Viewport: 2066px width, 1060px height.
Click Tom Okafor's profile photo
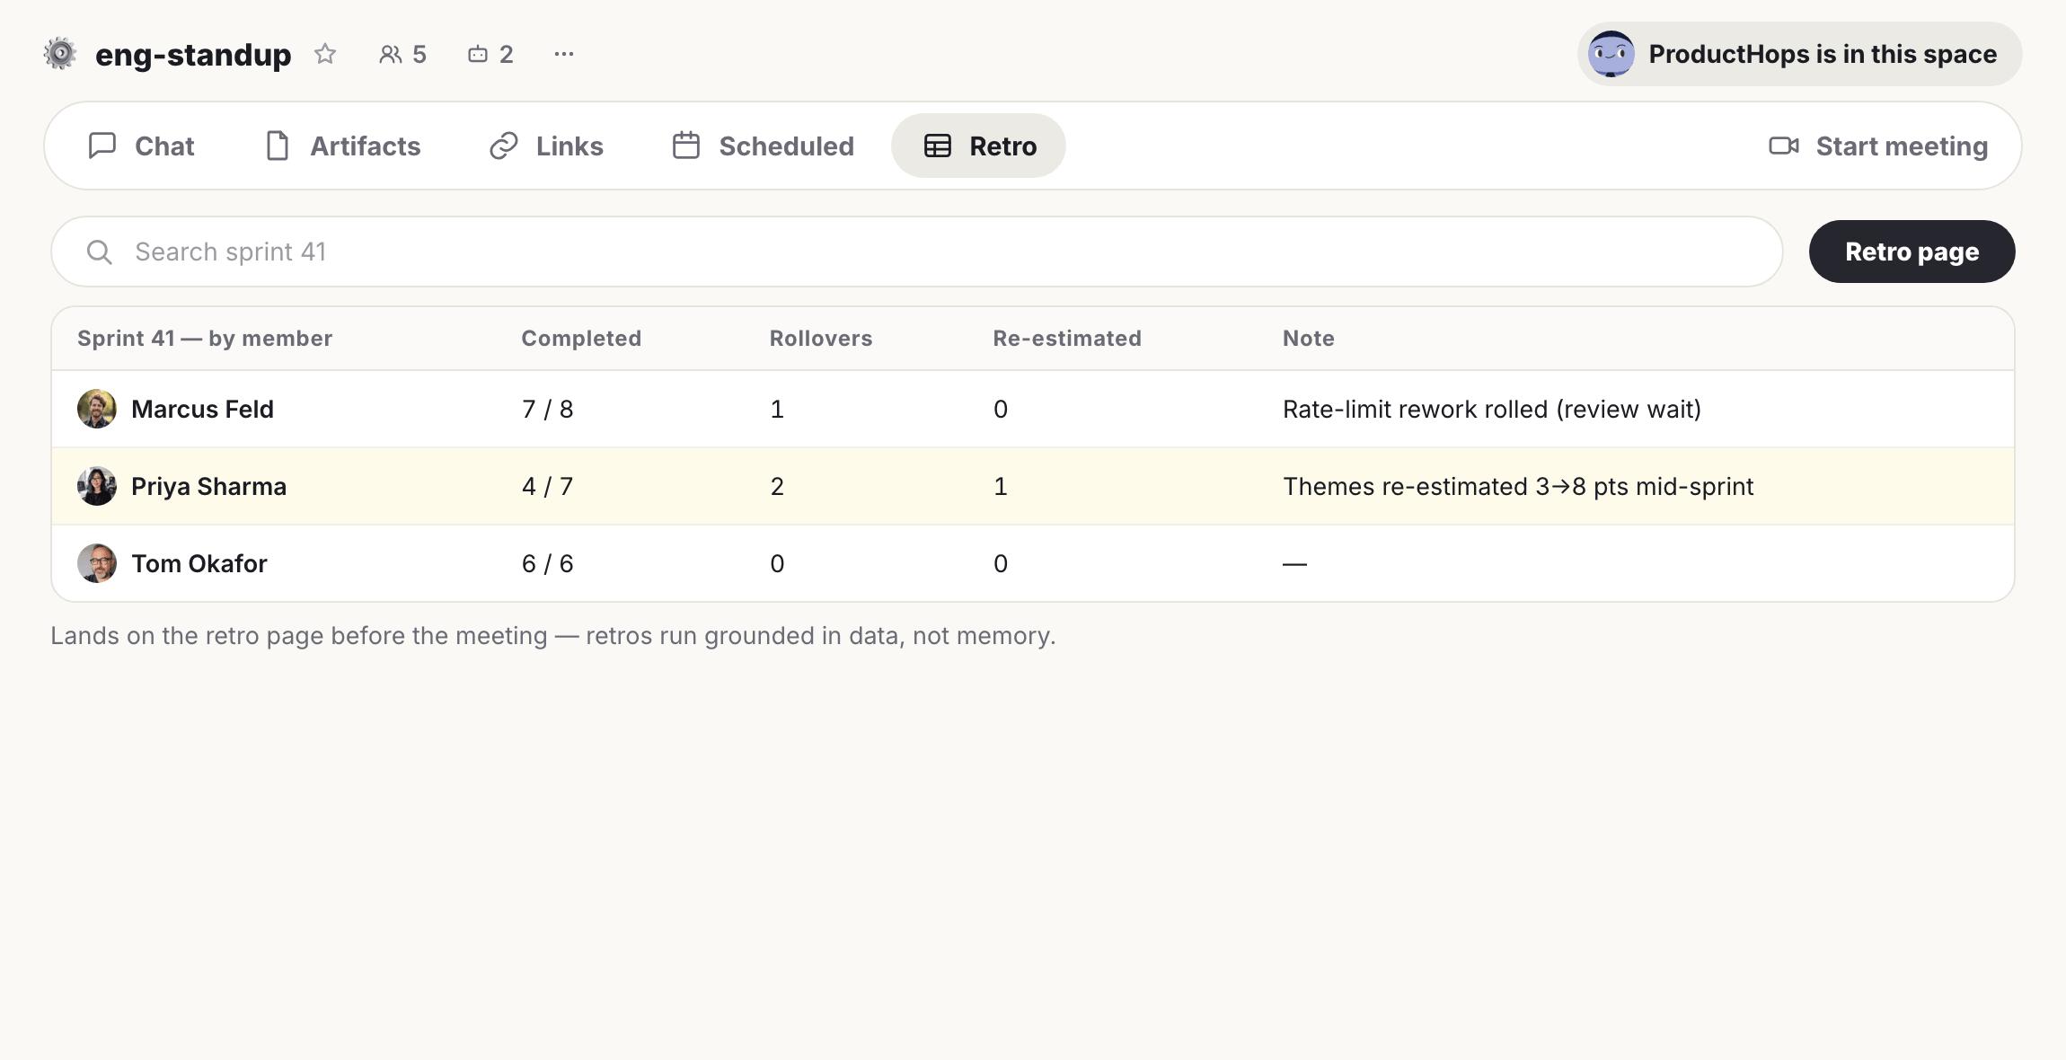tap(97, 563)
